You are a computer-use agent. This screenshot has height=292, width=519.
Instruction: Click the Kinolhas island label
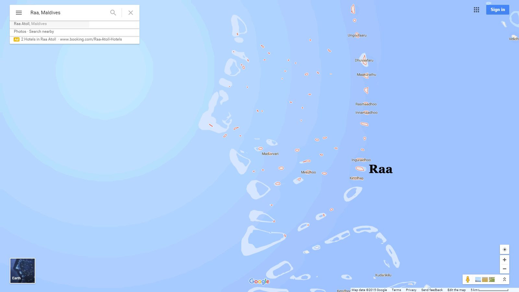pyautogui.click(x=356, y=178)
